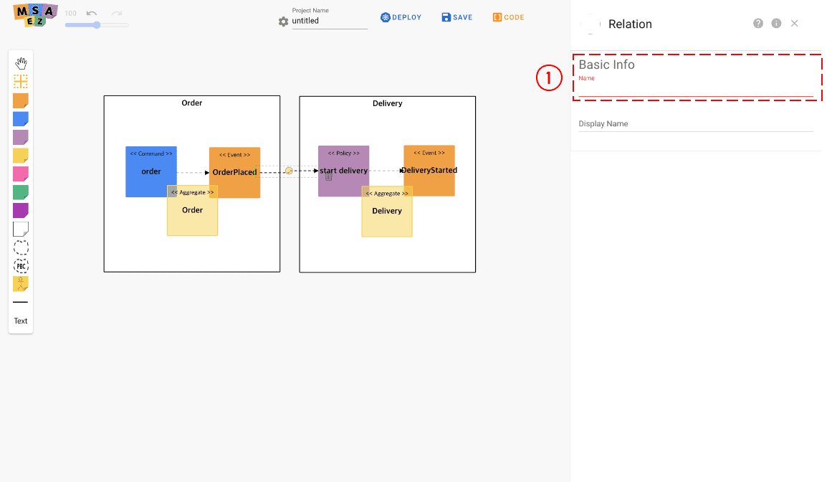Screen dimensions: 832x482
Task: Close the Relation panel
Action: tap(794, 24)
